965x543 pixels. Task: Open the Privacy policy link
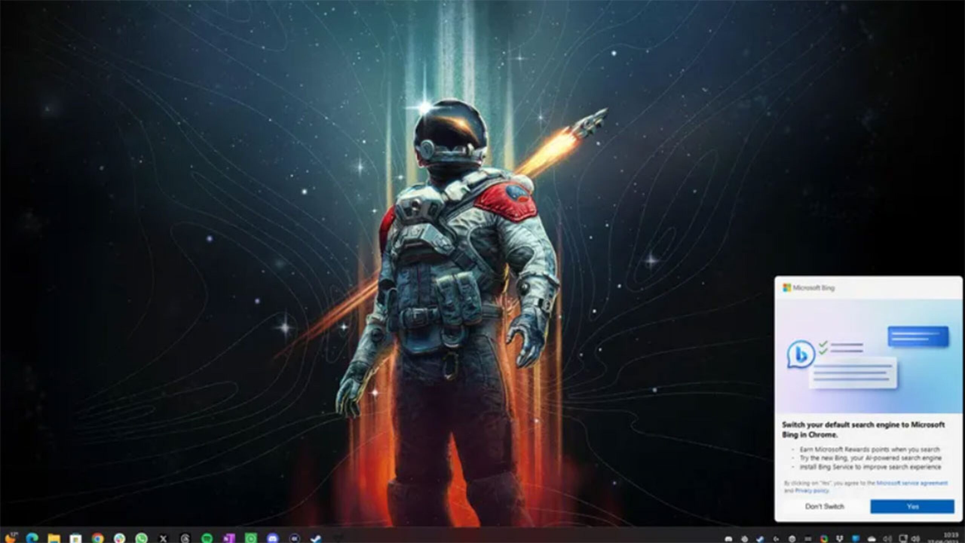pyautogui.click(x=812, y=491)
